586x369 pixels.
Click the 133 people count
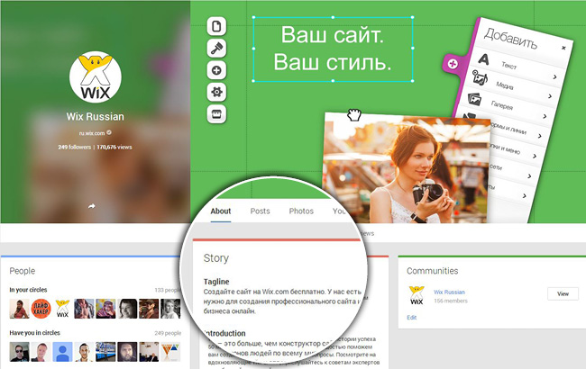click(x=168, y=290)
